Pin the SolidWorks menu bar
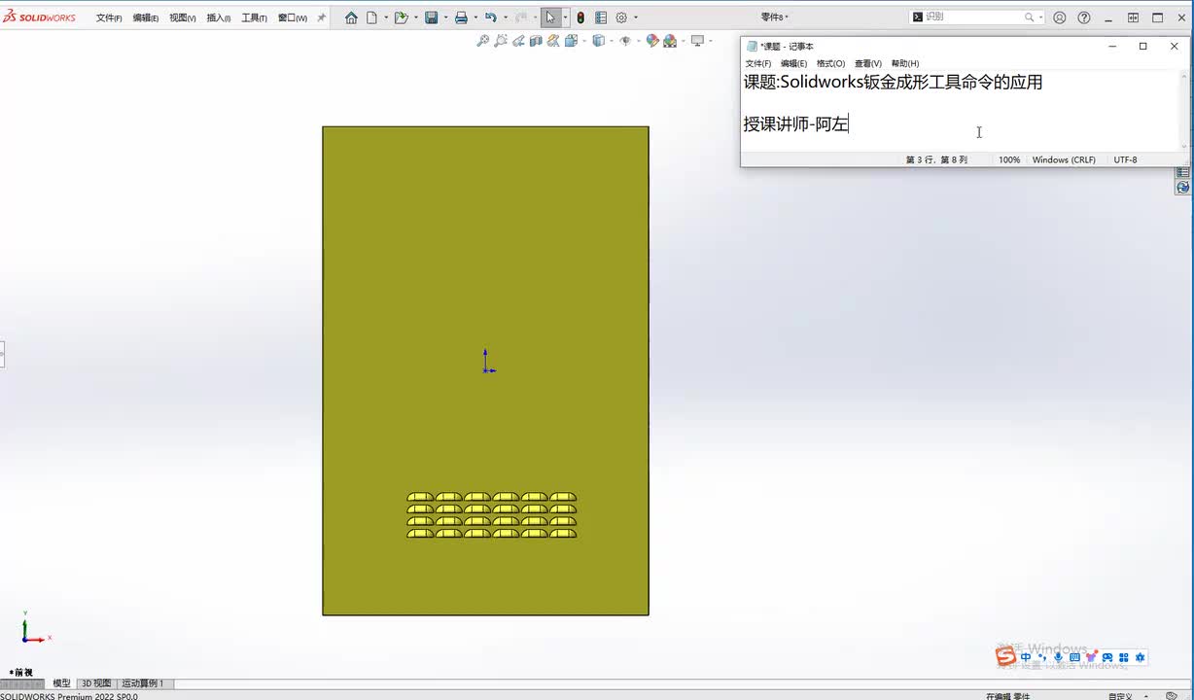Screen dimensions: 1194x700 click(322, 17)
